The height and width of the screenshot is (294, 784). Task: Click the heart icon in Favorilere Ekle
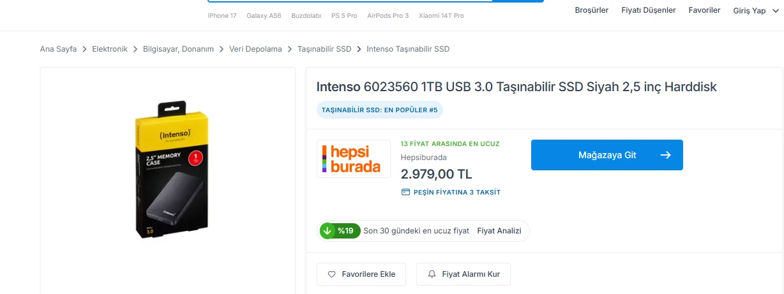331,274
